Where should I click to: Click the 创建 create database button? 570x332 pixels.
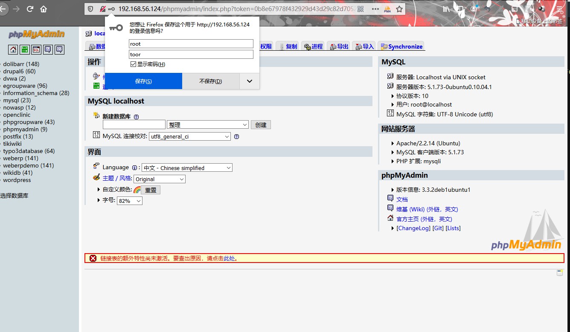click(x=261, y=125)
